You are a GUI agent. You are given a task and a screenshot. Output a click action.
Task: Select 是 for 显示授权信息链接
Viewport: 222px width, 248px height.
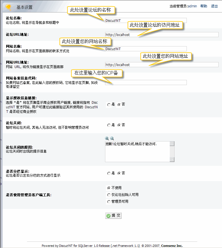(109, 105)
